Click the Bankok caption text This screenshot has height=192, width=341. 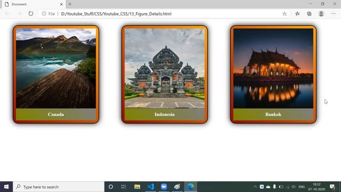coord(273,114)
